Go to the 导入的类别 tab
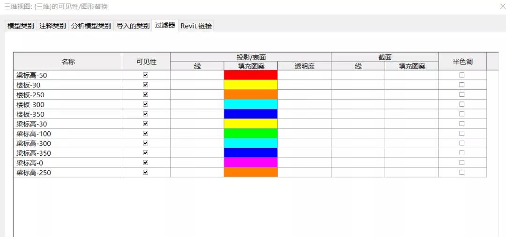Viewport: 506px width, 237px height. (x=133, y=26)
